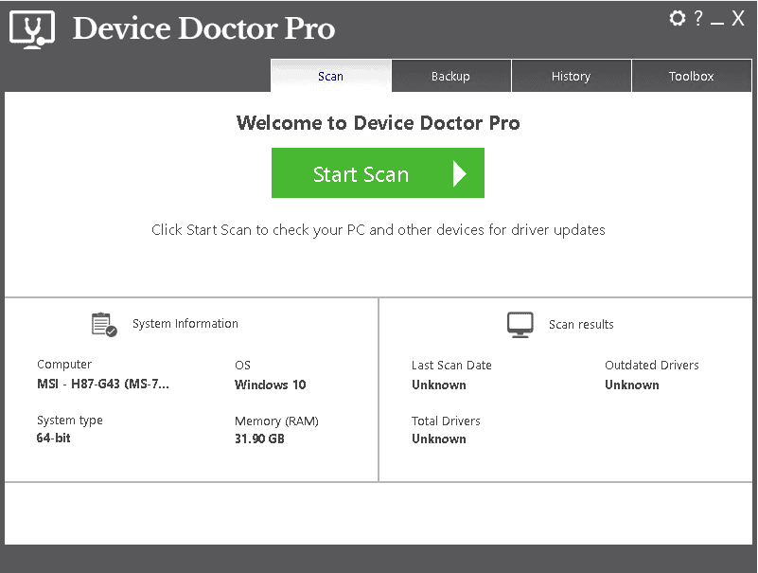Image resolution: width=758 pixels, height=573 pixels.
Task: Click the Last Scan Date Unknown value
Action: point(438,385)
